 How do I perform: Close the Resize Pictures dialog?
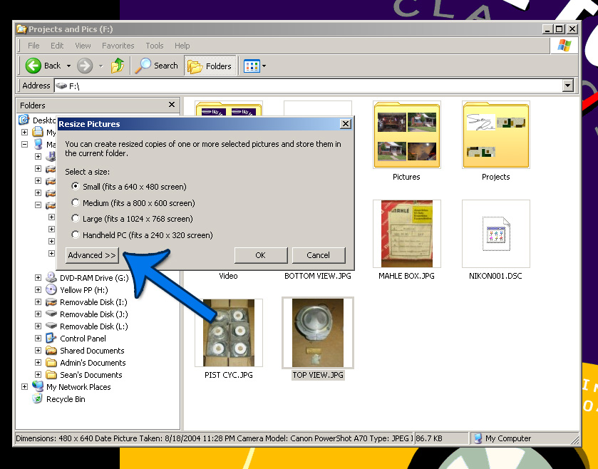(346, 123)
